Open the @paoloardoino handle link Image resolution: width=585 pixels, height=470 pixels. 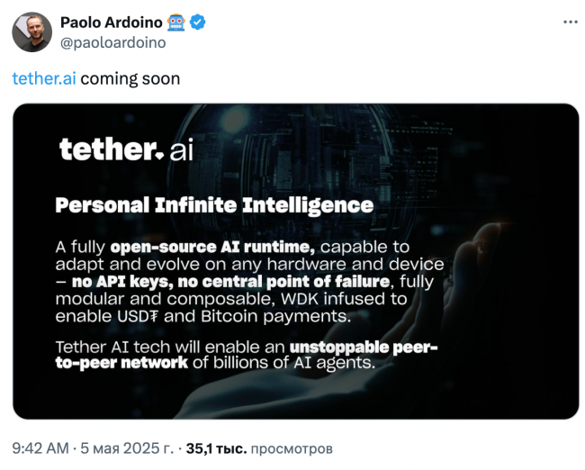coord(113,43)
